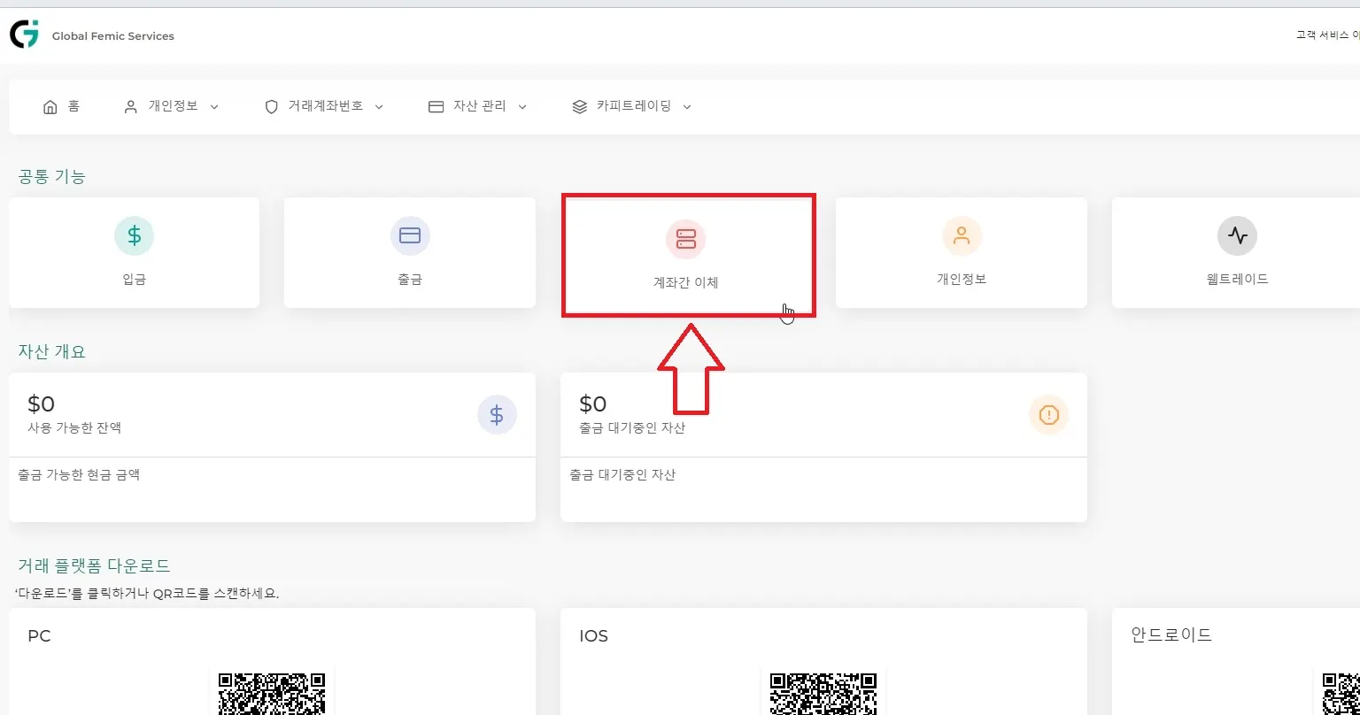
Task: Click the 자산 개요 section heading
Action: [52, 351]
